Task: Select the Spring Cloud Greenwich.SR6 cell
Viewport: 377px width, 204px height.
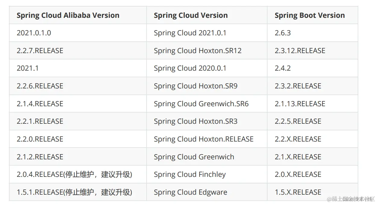Action: click(207, 104)
